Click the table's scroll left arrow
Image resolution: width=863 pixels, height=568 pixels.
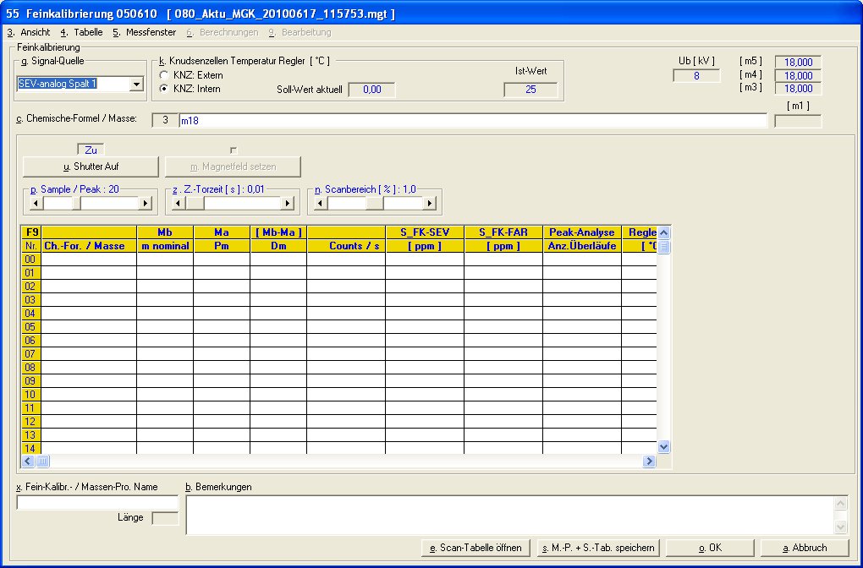tap(28, 461)
